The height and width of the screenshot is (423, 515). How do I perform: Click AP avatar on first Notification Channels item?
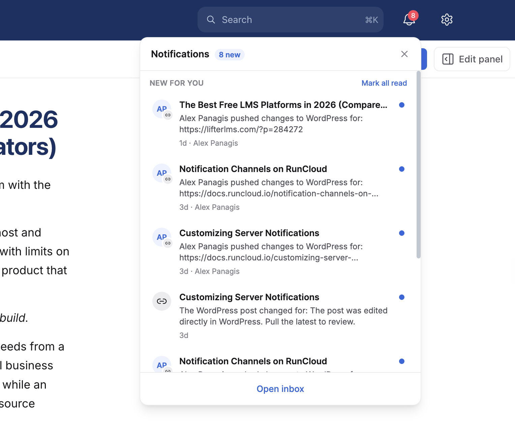pos(162,173)
